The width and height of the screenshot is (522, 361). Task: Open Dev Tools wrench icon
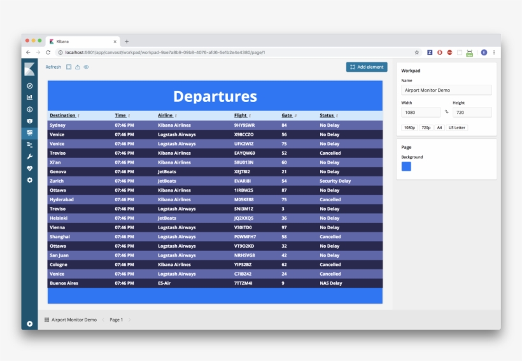point(29,157)
